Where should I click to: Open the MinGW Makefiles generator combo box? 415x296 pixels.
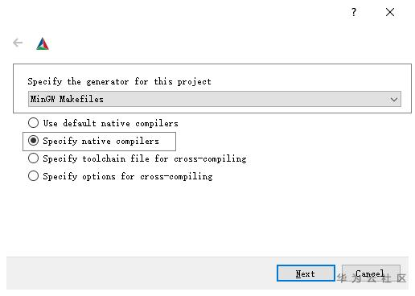click(215, 99)
